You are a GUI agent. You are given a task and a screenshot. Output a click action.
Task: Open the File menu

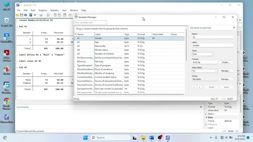click(x=19, y=10)
